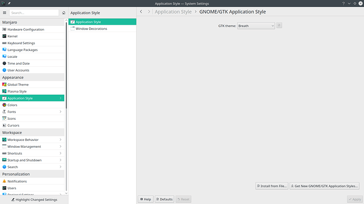Open Locale settings
Image resolution: width=364 pixels, height=204 pixels.
32,56
